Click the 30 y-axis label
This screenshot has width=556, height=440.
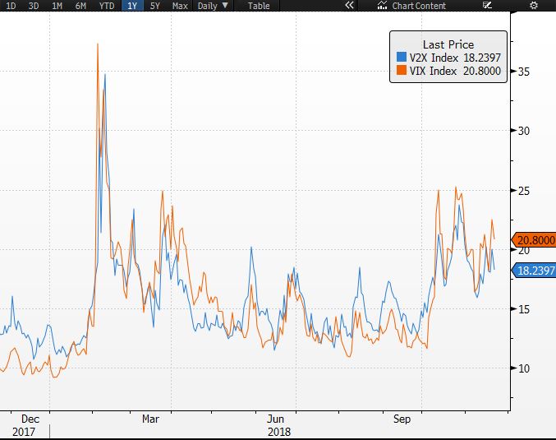524,131
